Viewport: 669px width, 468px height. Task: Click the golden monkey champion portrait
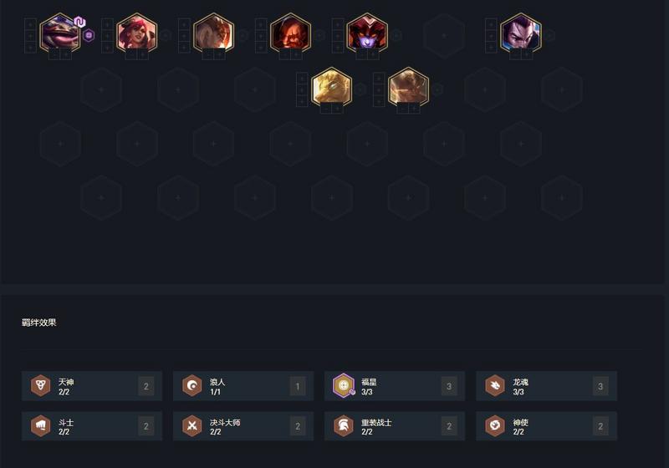tap(331, 87)
